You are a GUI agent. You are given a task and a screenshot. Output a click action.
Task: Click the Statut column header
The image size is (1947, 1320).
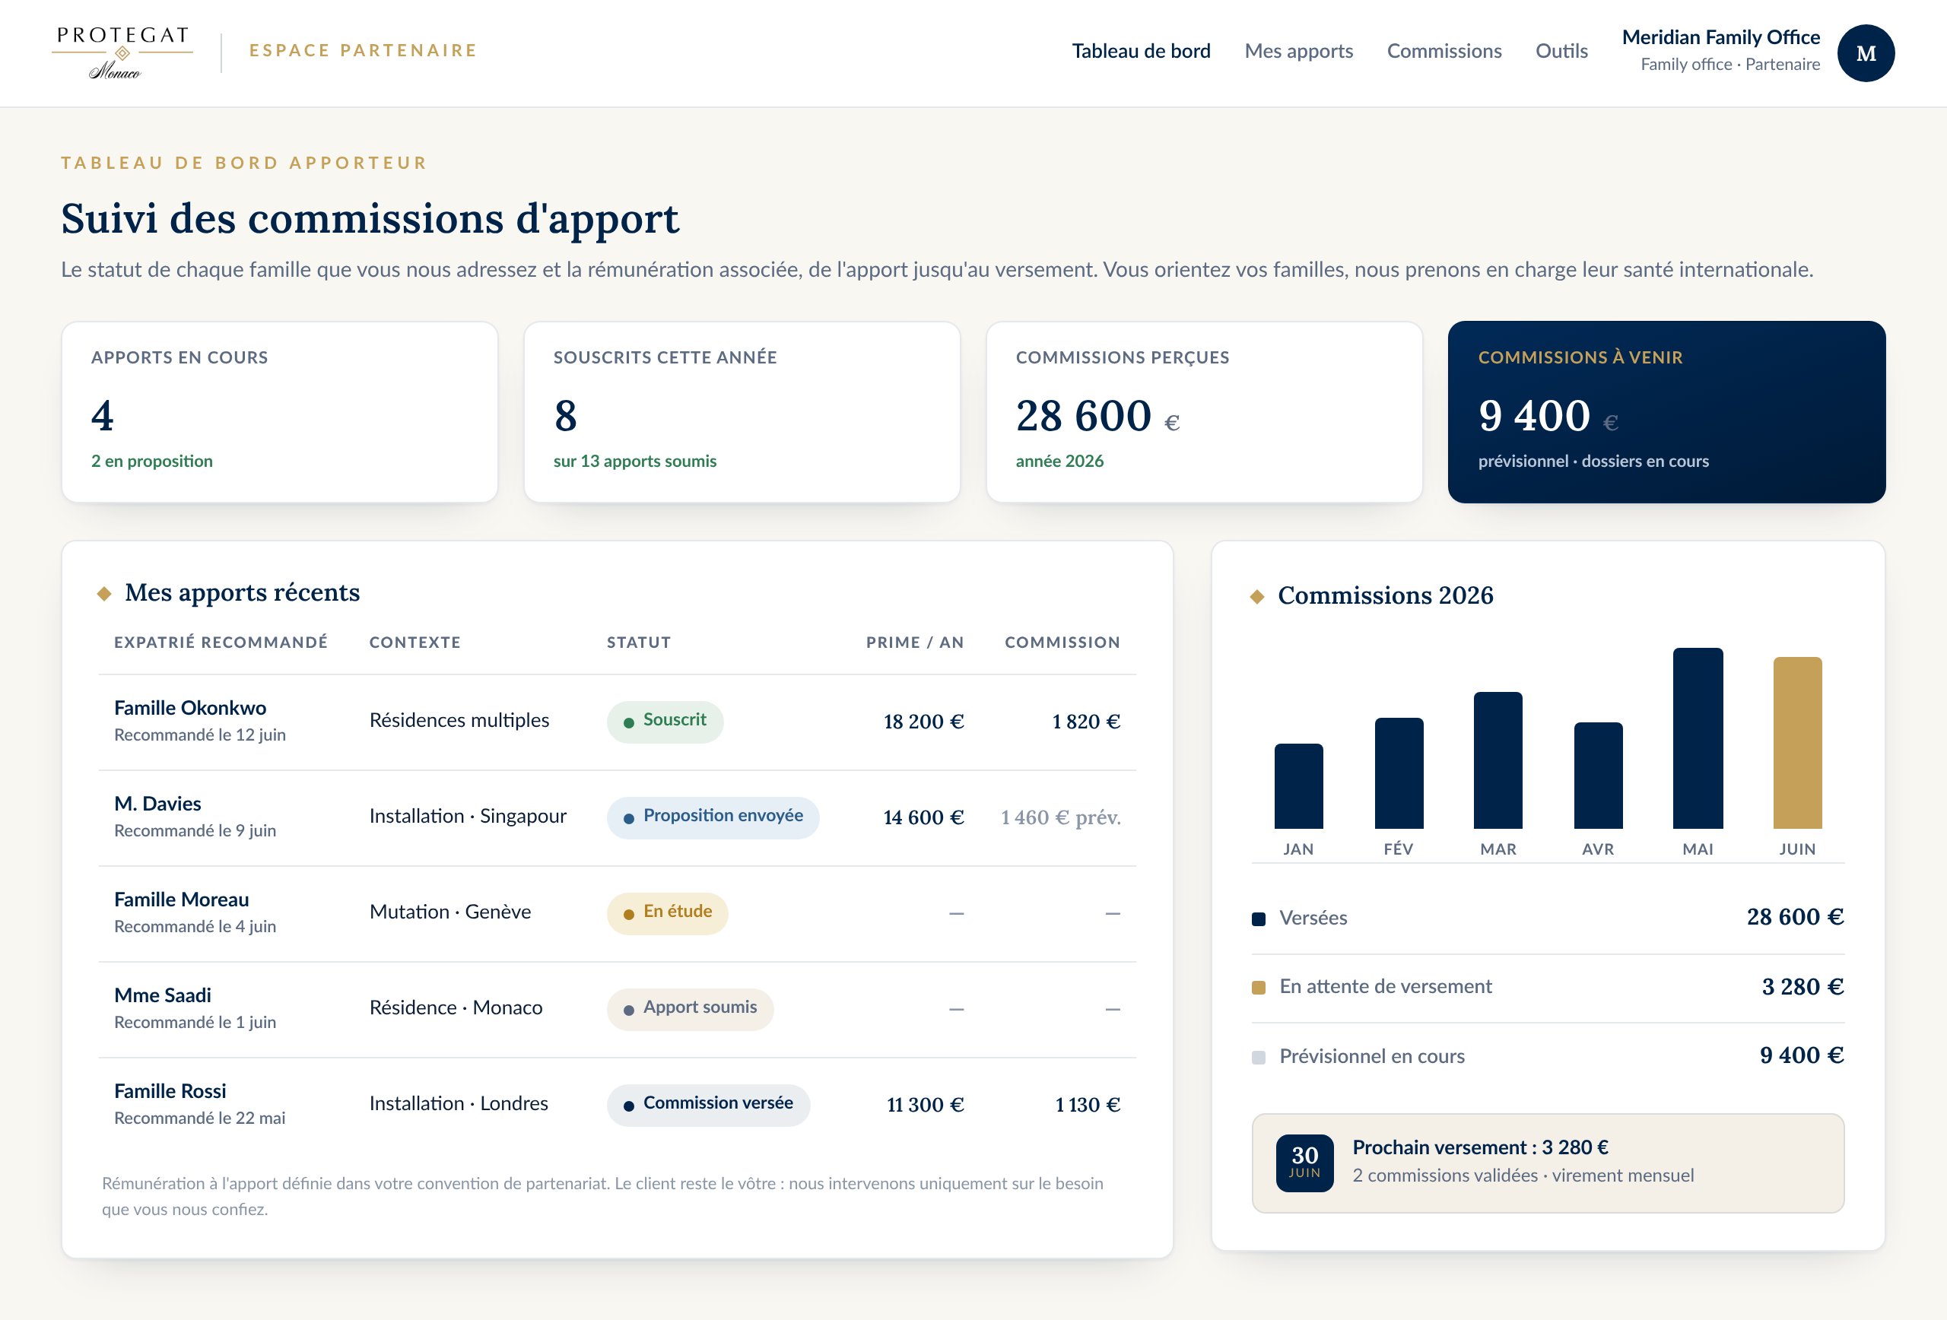638,643
